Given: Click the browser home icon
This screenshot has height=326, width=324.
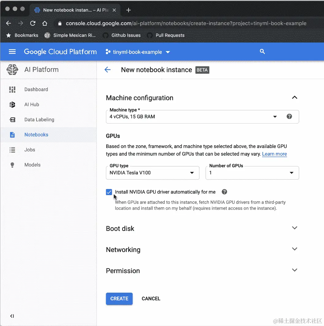Looking at the screenshot, I should 45,23.
